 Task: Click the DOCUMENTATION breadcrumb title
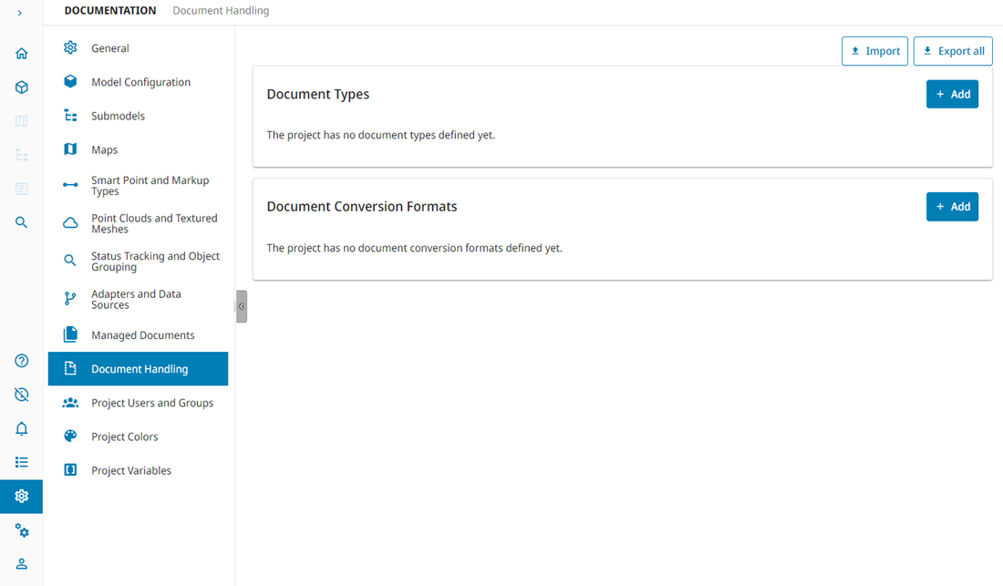point(110,10)
